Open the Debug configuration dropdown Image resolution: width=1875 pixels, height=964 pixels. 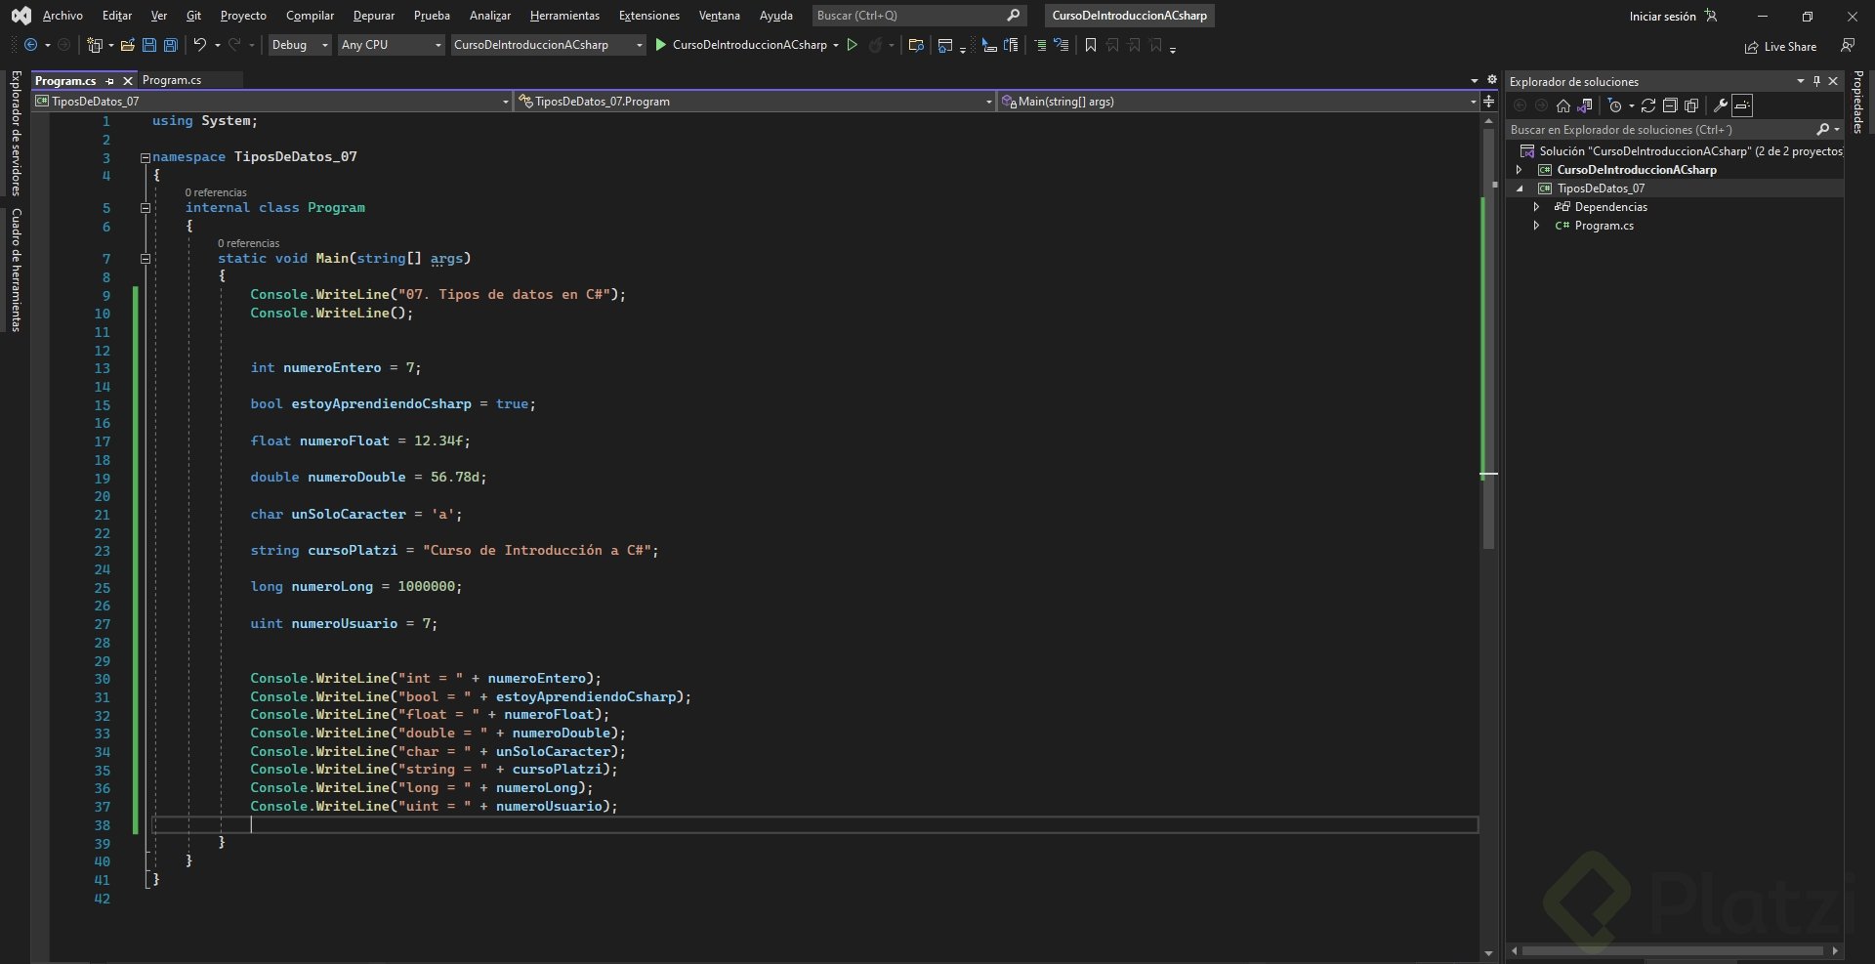(299, 45)
